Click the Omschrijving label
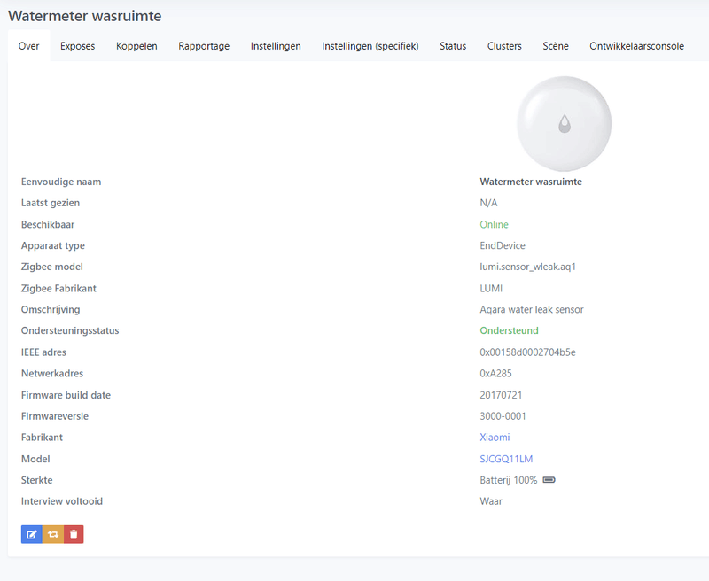This screenshot has height=581, width=709. pyautogui.click(x=51, y=309)
